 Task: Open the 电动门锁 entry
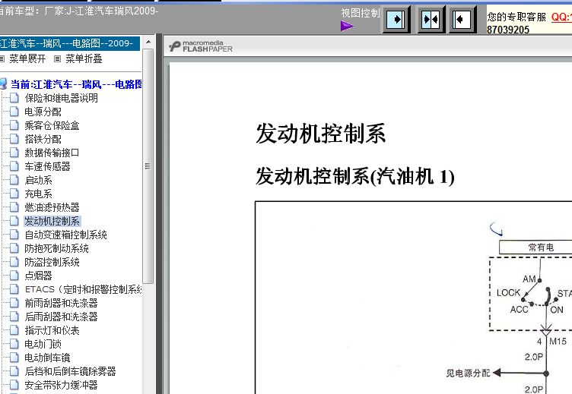point(43,344)
